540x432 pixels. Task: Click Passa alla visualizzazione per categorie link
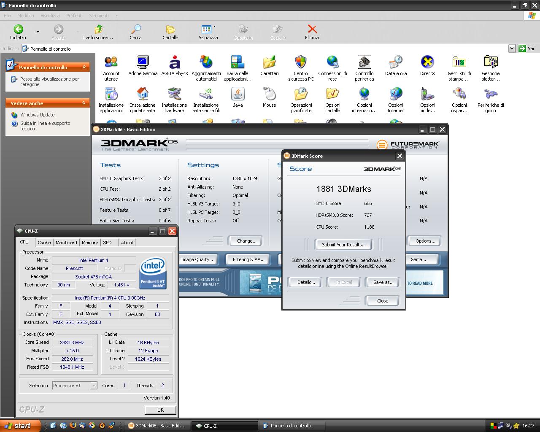click(49, 81)
